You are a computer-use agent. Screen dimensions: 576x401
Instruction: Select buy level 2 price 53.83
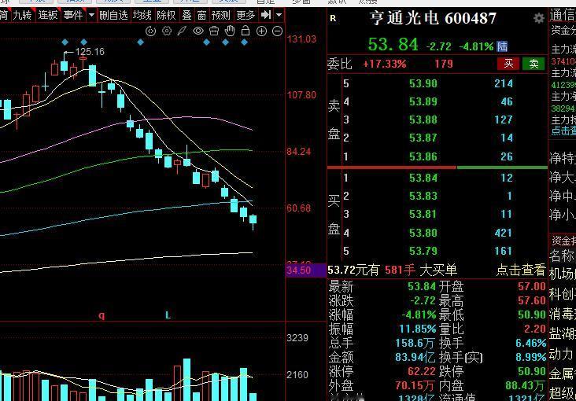pyautogui.click(x=423, y=196)
